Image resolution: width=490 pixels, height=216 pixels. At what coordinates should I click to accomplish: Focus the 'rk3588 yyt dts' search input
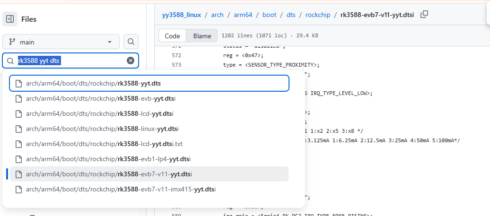(70, 60)
